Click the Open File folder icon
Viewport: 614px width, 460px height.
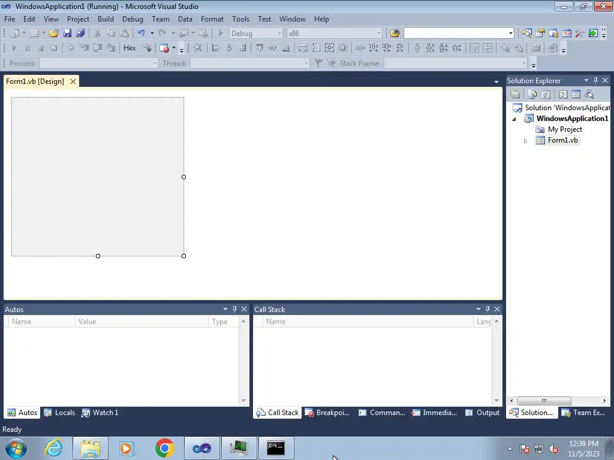(54, 34)
